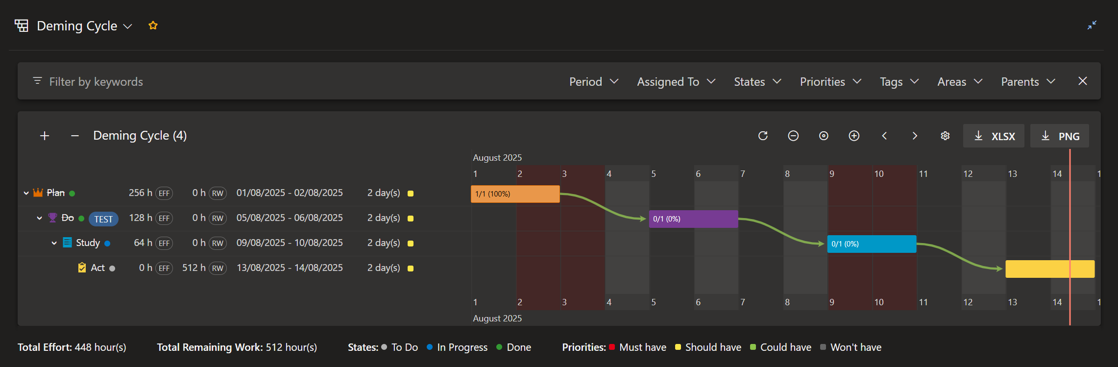Export chart as XLSX
The width and height of the screenshot is (1118, 367).
(994, 136)
